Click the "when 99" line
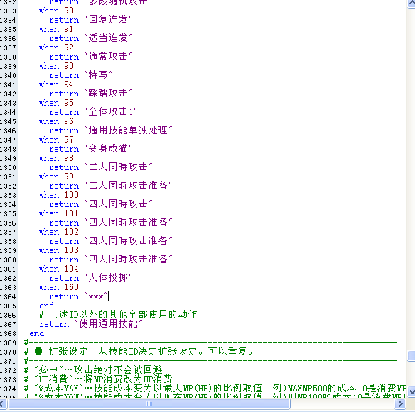This screenshot has height=412, width=415. coord(56,177)
